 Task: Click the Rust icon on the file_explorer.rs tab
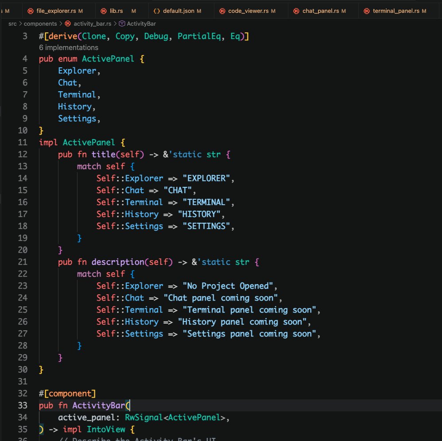tap(31, 11)
